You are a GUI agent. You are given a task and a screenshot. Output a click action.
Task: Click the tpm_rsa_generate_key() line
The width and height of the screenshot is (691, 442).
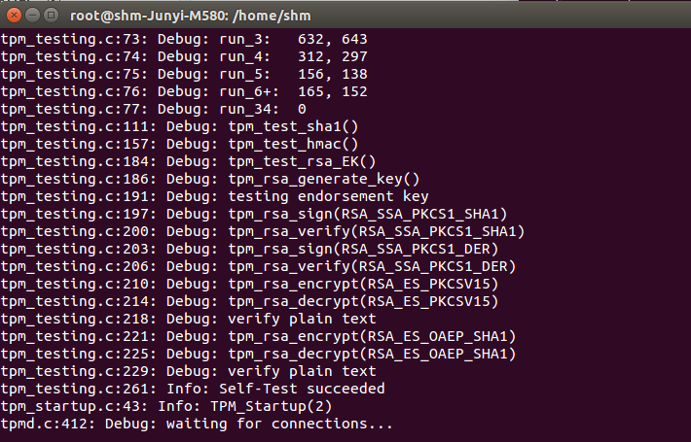click(210, 179)
